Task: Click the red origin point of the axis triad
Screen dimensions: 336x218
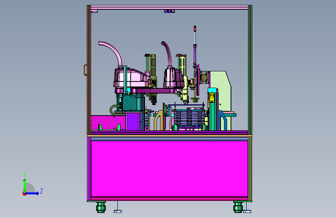Action: tap(24, 194)
